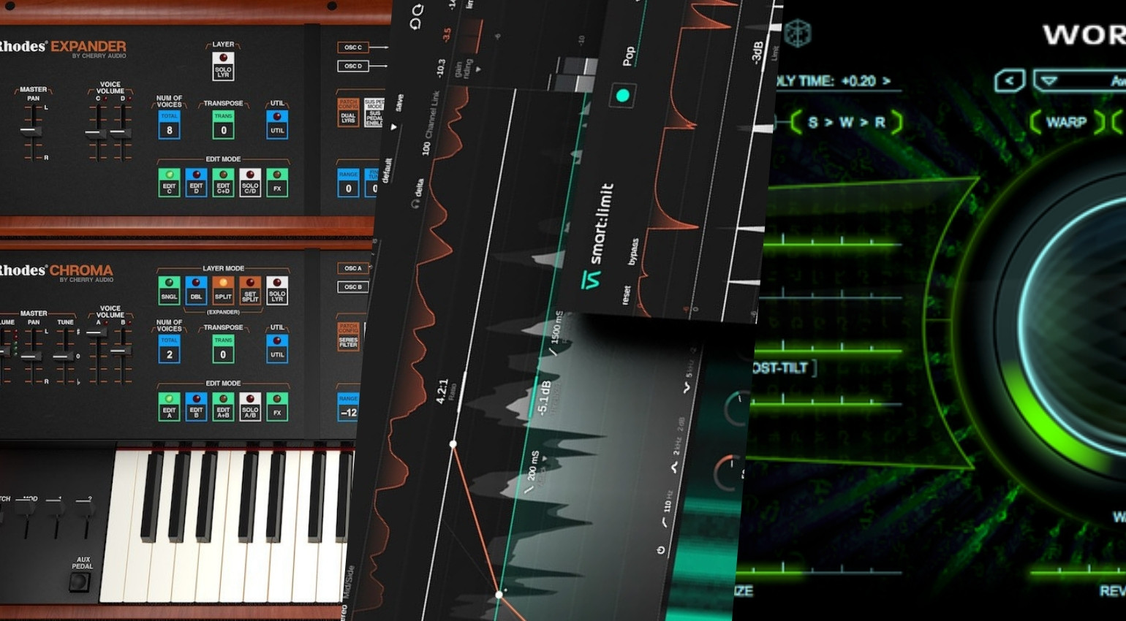Switch to EDIT B mode on Chroma
1126x621 pixels.
[196, 406]
